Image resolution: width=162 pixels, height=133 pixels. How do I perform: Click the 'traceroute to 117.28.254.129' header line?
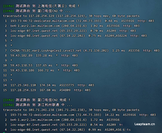(x=71, y=16)
